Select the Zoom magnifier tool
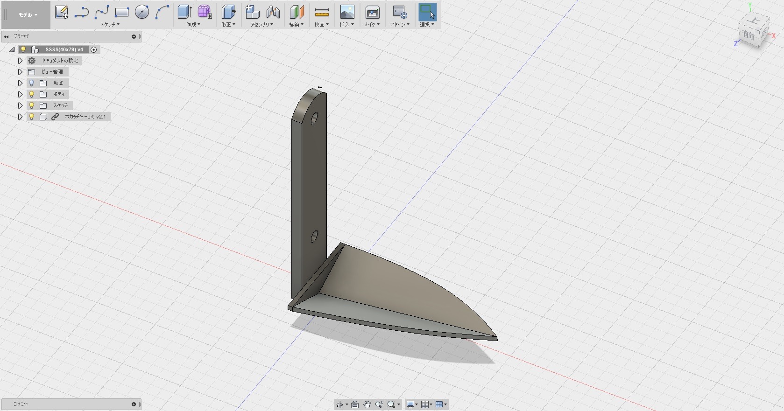Screen dimensions: 784x411 pyautogui.click(x=379, y=404)
